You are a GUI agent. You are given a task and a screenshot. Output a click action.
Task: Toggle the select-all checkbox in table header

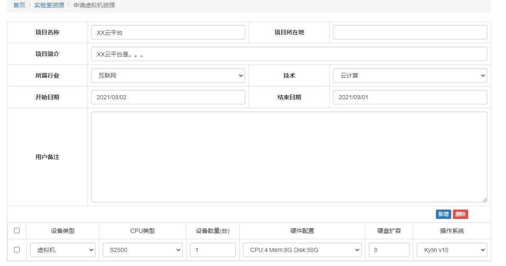tap(17, 231)
